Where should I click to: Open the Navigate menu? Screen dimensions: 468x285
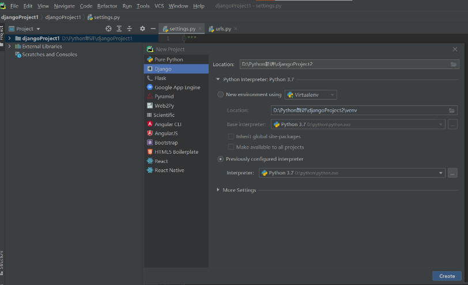tap(64, 6)
